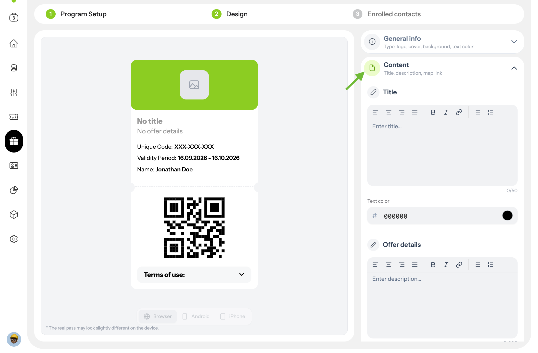
Task: Click the text color hex field
Action: click(442, 216)
